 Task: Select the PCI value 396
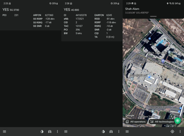point(78,30)
